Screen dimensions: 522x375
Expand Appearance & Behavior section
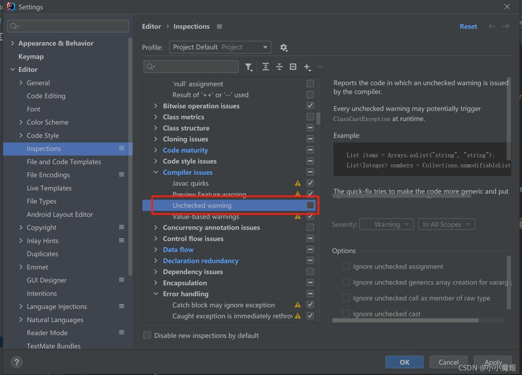pyautogui.click(x=13, y=43)
